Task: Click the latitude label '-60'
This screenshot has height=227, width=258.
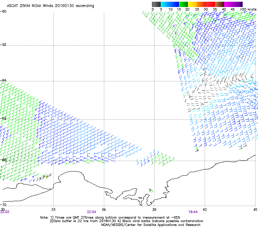Action: (x=3, y=12)
